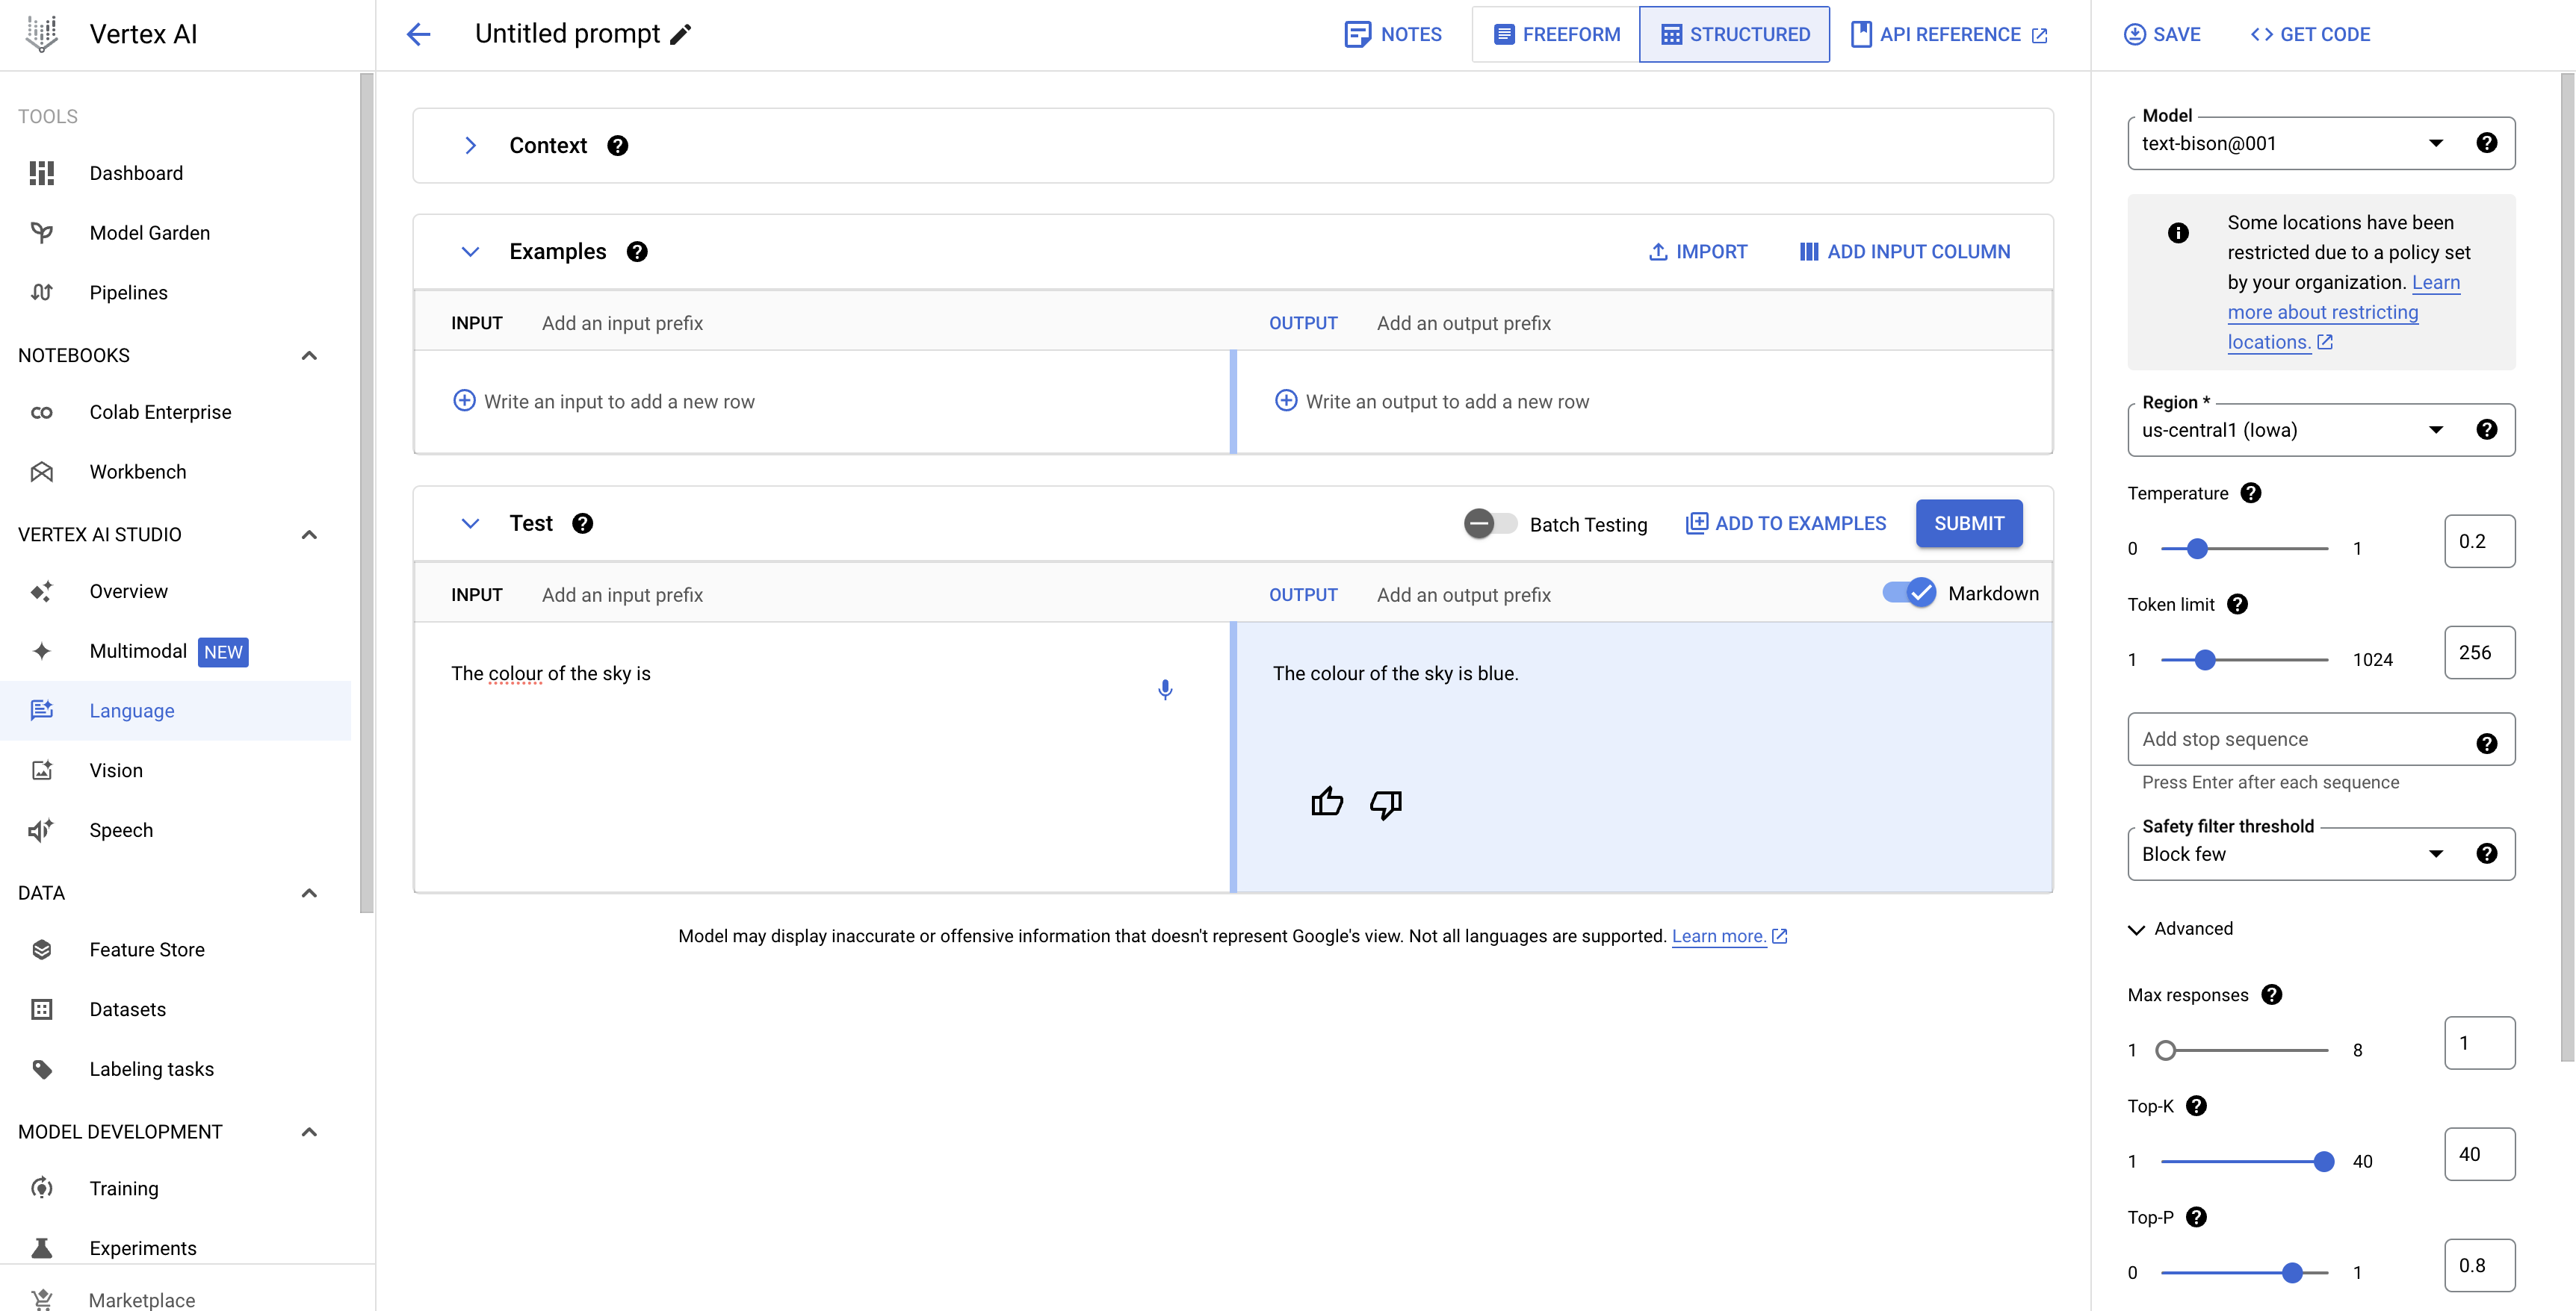Collapse the Notebooks sidebar section
This screenshot has height=1311, width=2576.
click(x=309, y=355)
